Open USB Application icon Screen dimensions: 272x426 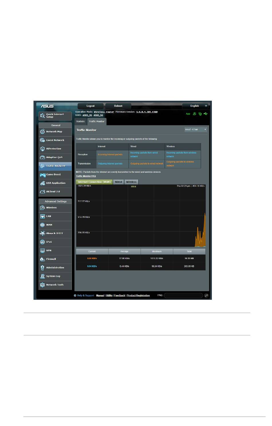[42, 183]
